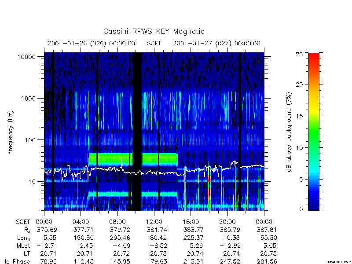This screenshot has height=264, width=352.
Task: Select the start date '2001-01-26 (026) 00:00:00'
Action: pyautogui.click(x=92, y=43)
